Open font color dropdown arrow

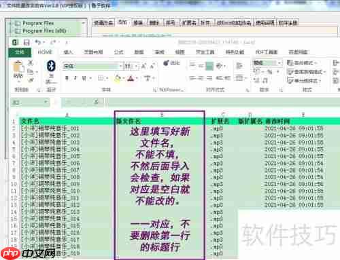coord(137,79)
